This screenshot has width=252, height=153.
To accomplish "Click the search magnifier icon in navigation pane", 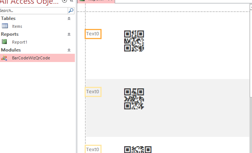I will (71, 11).
